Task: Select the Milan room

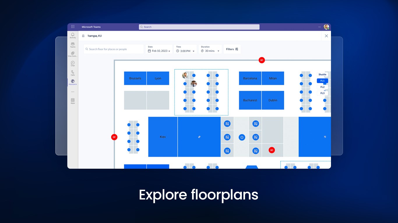Action: (x=273, y=78)
